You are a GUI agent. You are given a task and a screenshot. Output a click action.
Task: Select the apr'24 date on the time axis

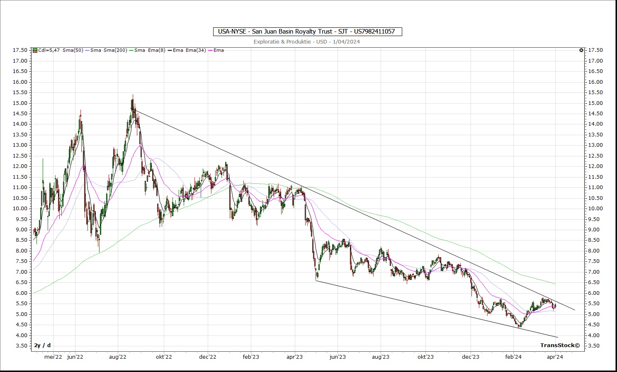coord(555,357)
